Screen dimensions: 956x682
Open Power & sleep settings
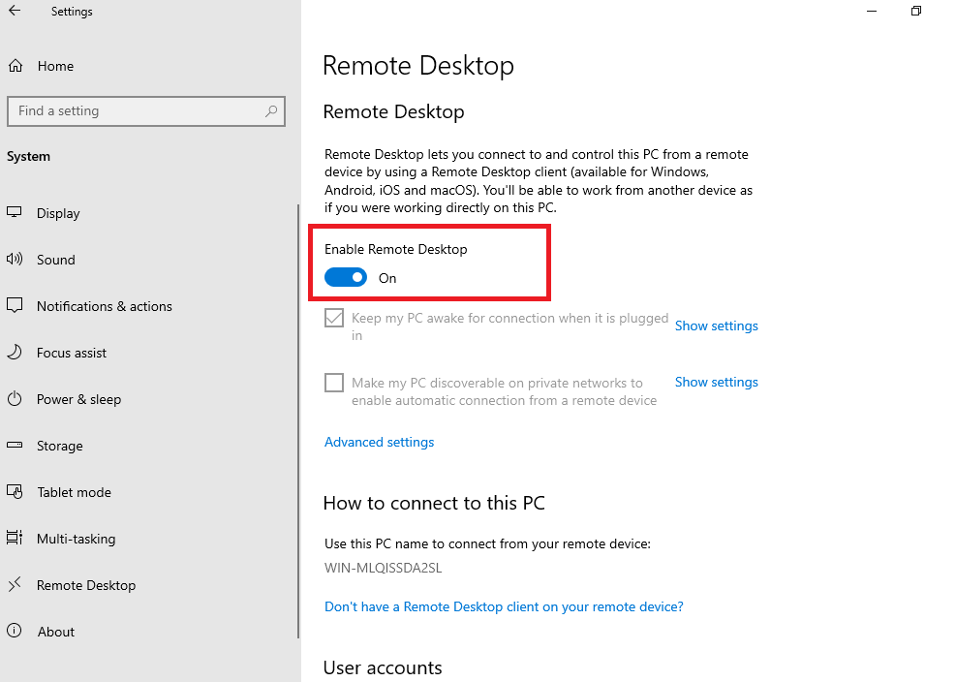(78, 399)
